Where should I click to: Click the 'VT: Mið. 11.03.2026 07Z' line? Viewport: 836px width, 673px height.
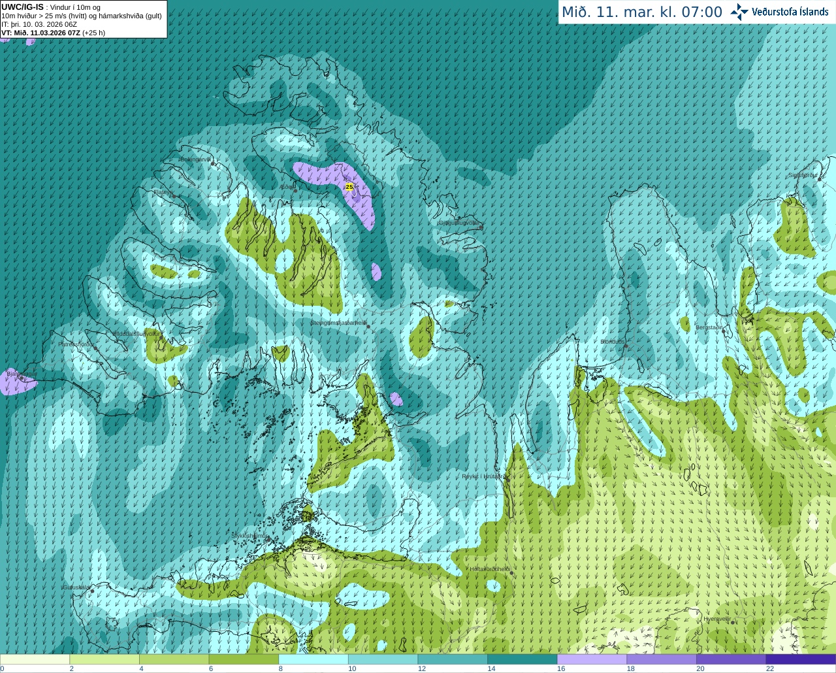coord(40,33)
